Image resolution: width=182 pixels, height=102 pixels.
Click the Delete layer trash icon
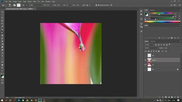178,97
